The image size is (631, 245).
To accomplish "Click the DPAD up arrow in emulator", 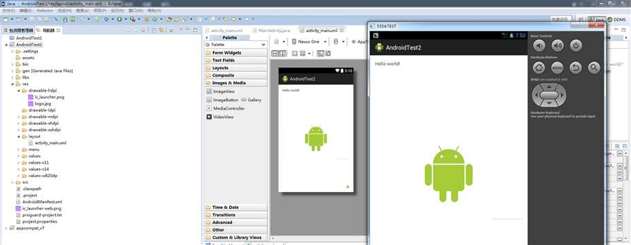I will pos(549,87).
